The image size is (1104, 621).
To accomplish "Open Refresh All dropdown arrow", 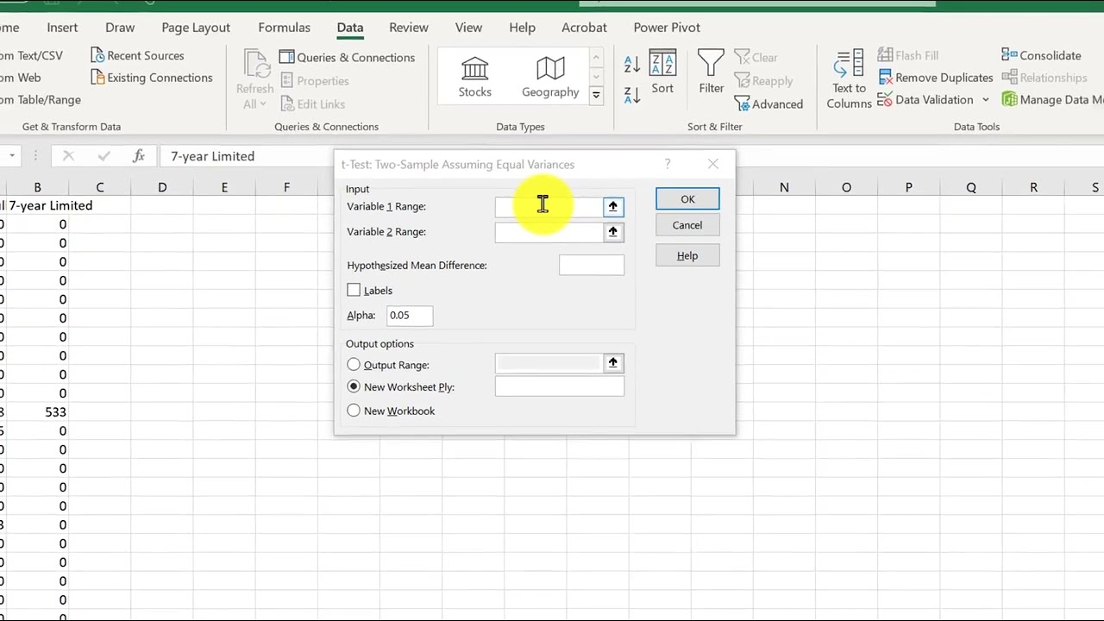I will coord(262,104).
